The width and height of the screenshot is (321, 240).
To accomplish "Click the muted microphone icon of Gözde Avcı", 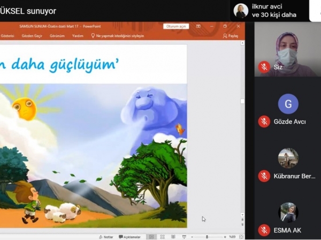I will click(x=264, y=122).
